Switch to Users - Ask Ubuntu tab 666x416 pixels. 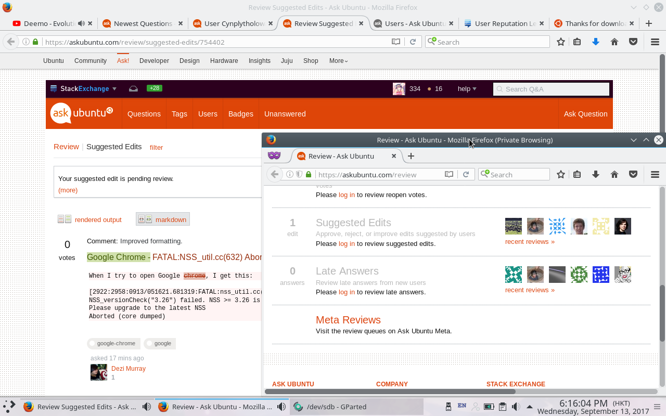coord(414,23)
